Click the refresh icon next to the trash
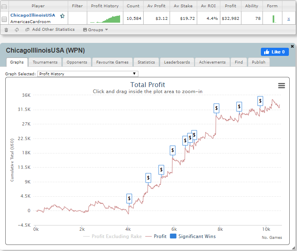The width and height of the screenshot is (297, 251). 17,30
